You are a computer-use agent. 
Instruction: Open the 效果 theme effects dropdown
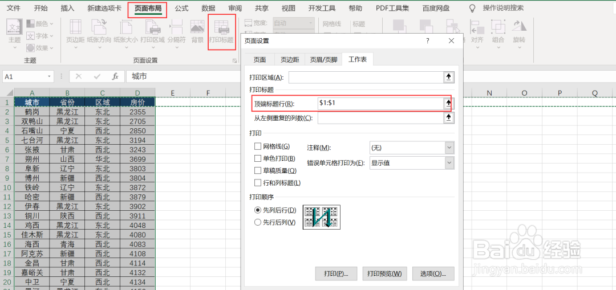coord(40,48)
